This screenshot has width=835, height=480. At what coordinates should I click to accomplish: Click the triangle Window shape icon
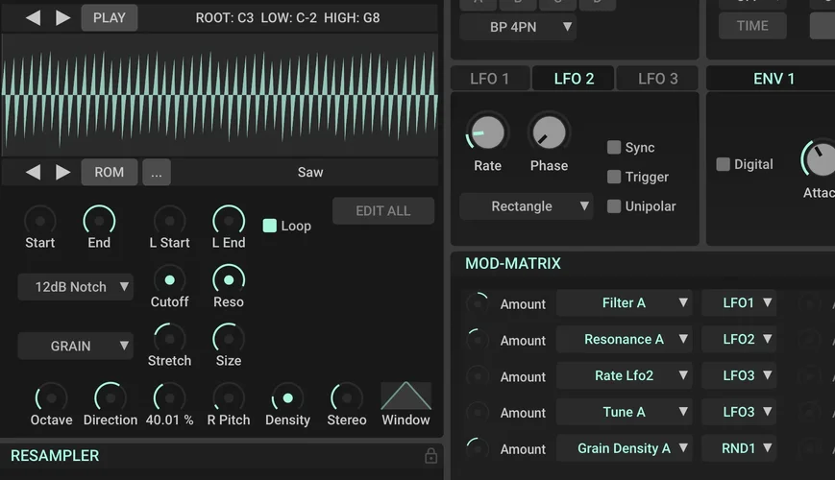(x=405, y=396)
